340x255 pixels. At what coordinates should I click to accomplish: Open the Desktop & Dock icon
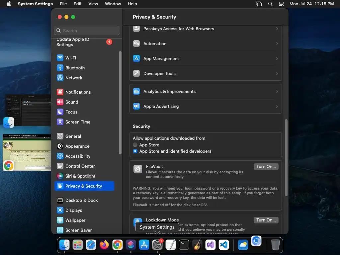(60, 201)
